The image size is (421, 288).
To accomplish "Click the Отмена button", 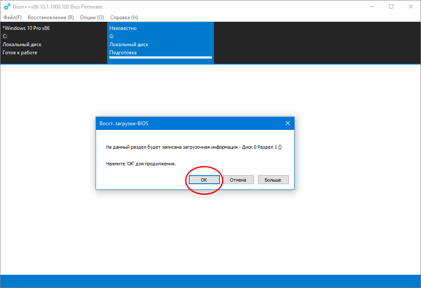I will pyautogui.click(x=238, y=180).
